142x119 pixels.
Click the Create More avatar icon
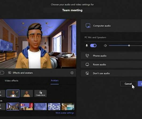pyautogui.click(x=40, y=92)
